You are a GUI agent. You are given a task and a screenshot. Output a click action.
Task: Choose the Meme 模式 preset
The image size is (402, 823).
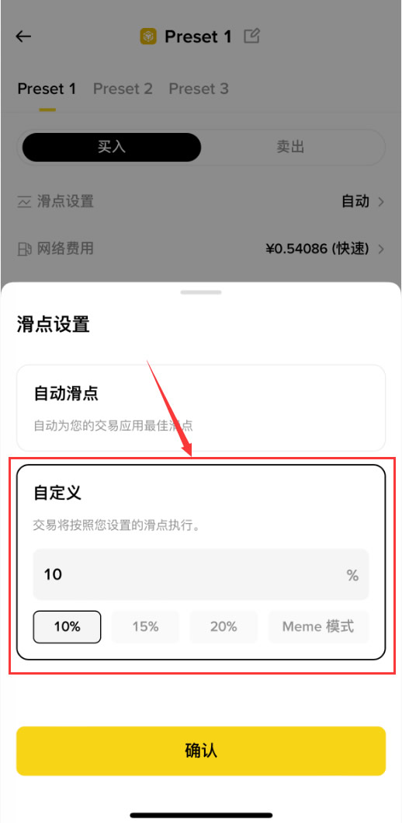319,626
